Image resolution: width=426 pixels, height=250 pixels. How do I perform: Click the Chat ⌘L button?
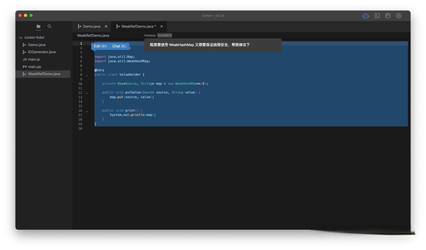point(119,46)
